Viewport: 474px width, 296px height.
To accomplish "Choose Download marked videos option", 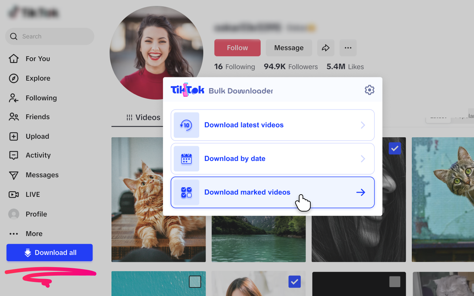I will (x=273, y=192).
